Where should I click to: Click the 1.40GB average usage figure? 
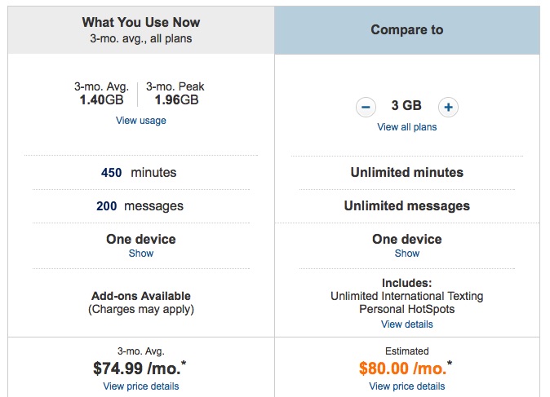point(101,100)
